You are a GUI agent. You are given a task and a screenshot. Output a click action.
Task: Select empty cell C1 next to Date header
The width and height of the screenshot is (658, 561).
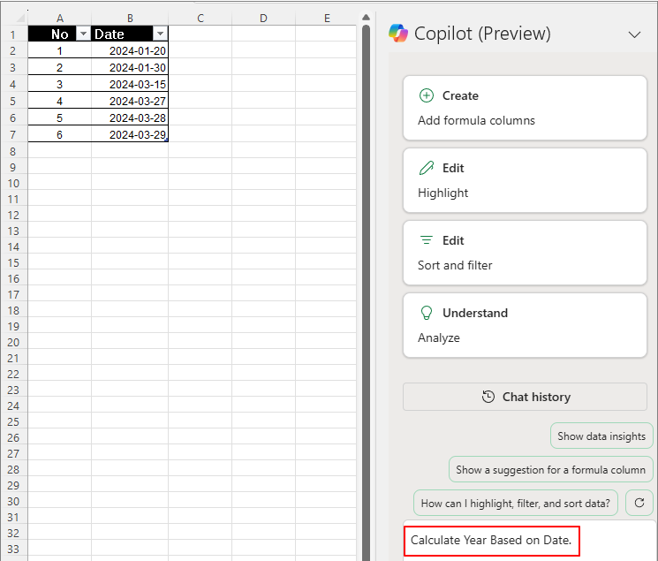coord(200,34)
